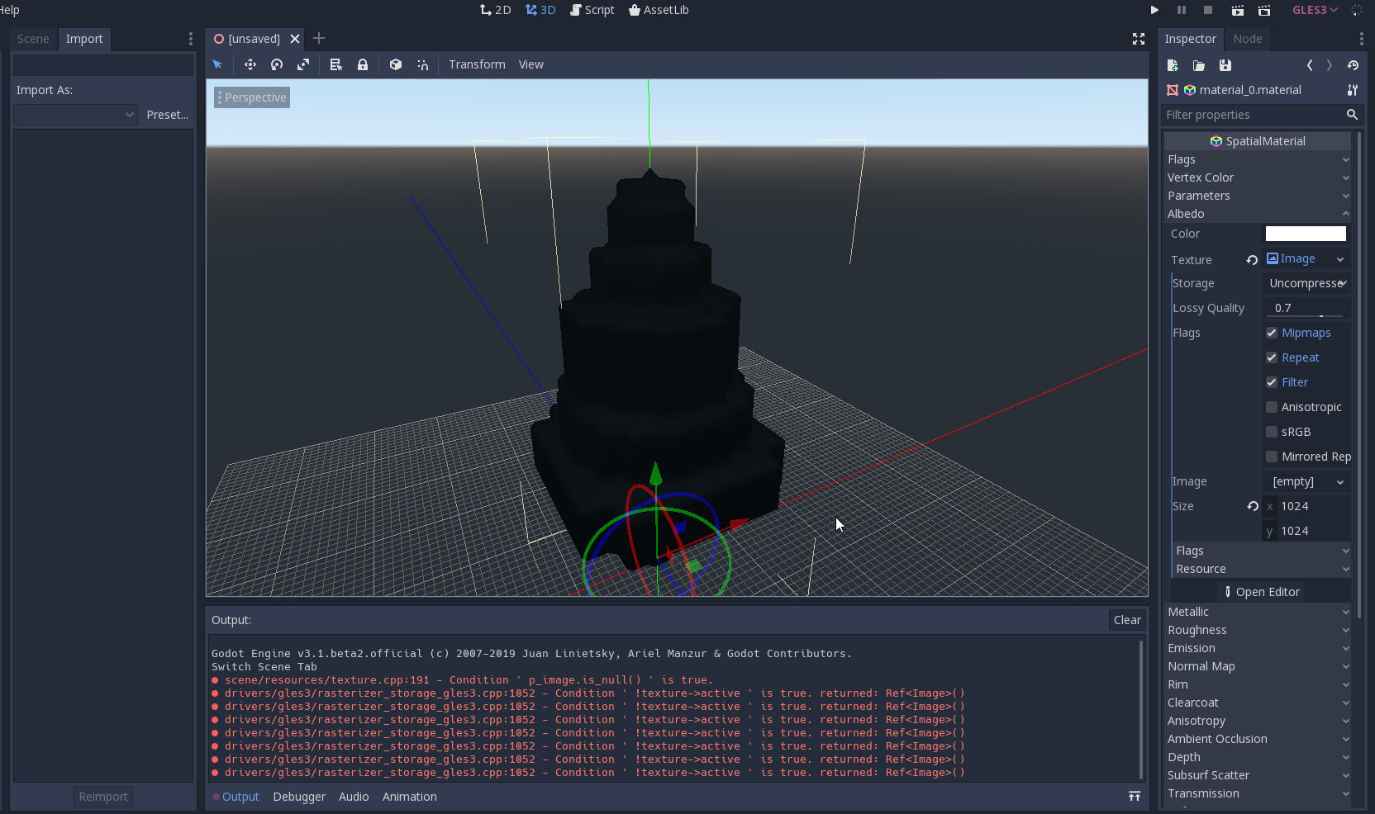Enable the sRGB texture flag
The height and width of the screenshot is (814, 1375).
pos(1272,432)
